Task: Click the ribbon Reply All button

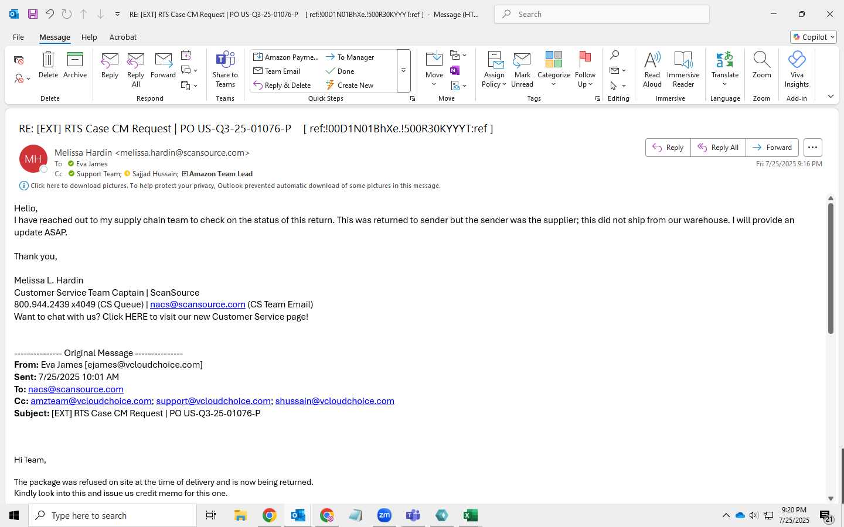Action: click(x=135, y=70)
